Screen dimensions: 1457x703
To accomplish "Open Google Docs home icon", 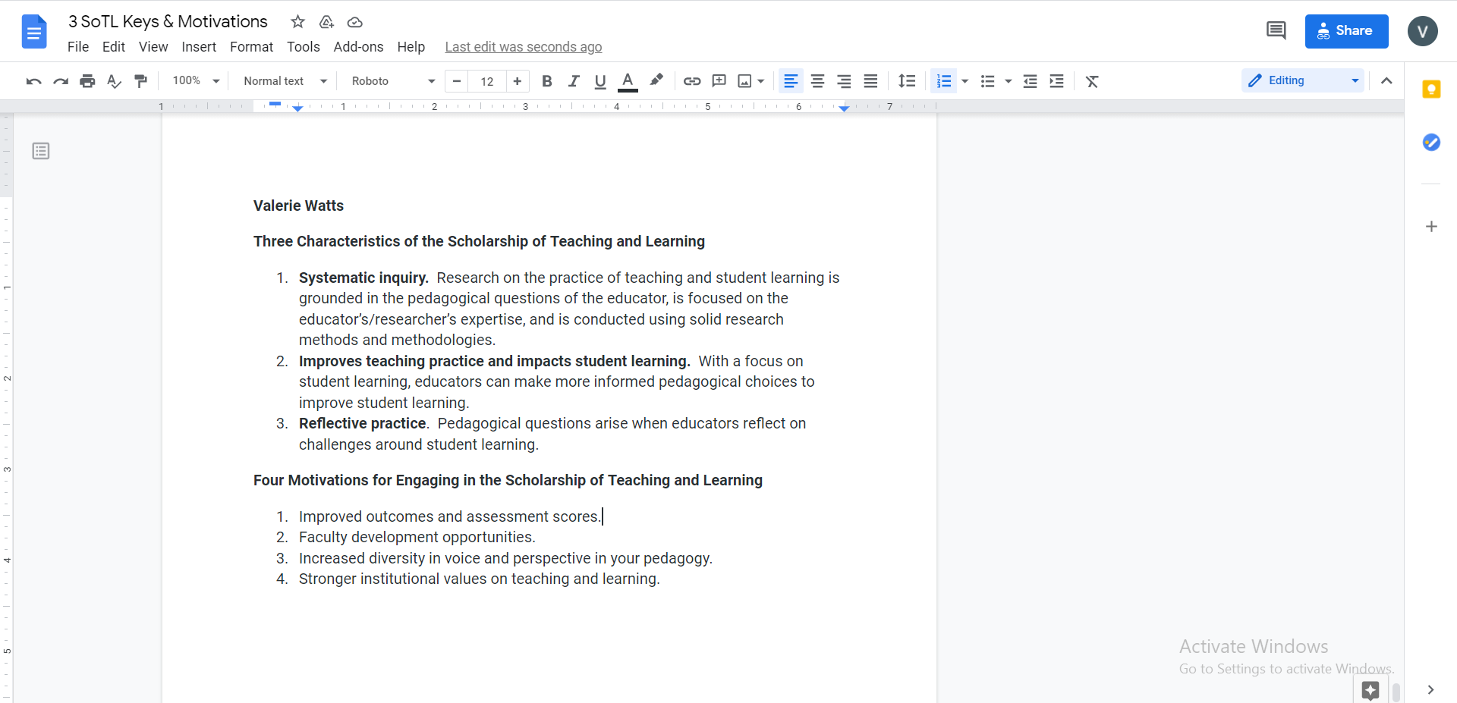I will [34, 32].
